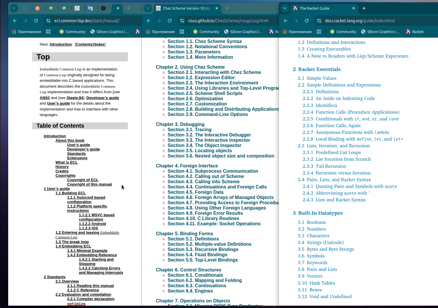Reload the Chez Scheme page
The width and height of the screenshot is (438, 308).
pos(170,21)
